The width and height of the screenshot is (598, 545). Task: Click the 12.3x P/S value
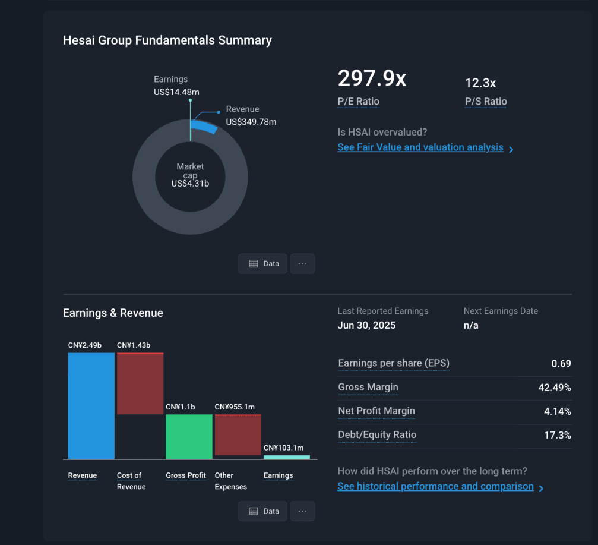(x=480, y=83)
